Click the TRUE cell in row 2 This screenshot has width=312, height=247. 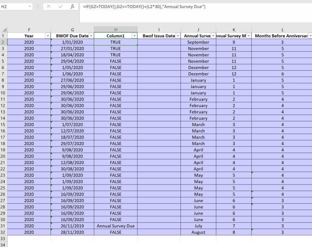(x=115, y=42)
